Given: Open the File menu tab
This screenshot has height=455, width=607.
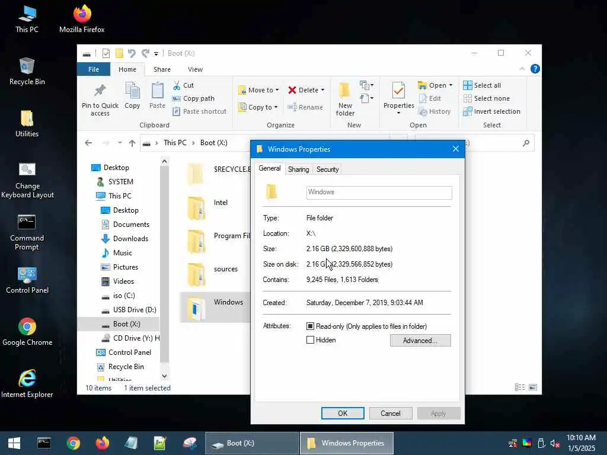Looking at the screenshot, I should point(94,69).
